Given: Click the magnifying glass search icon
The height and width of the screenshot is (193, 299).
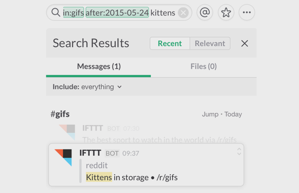Looking at the screenshot, I should point(56,13).
